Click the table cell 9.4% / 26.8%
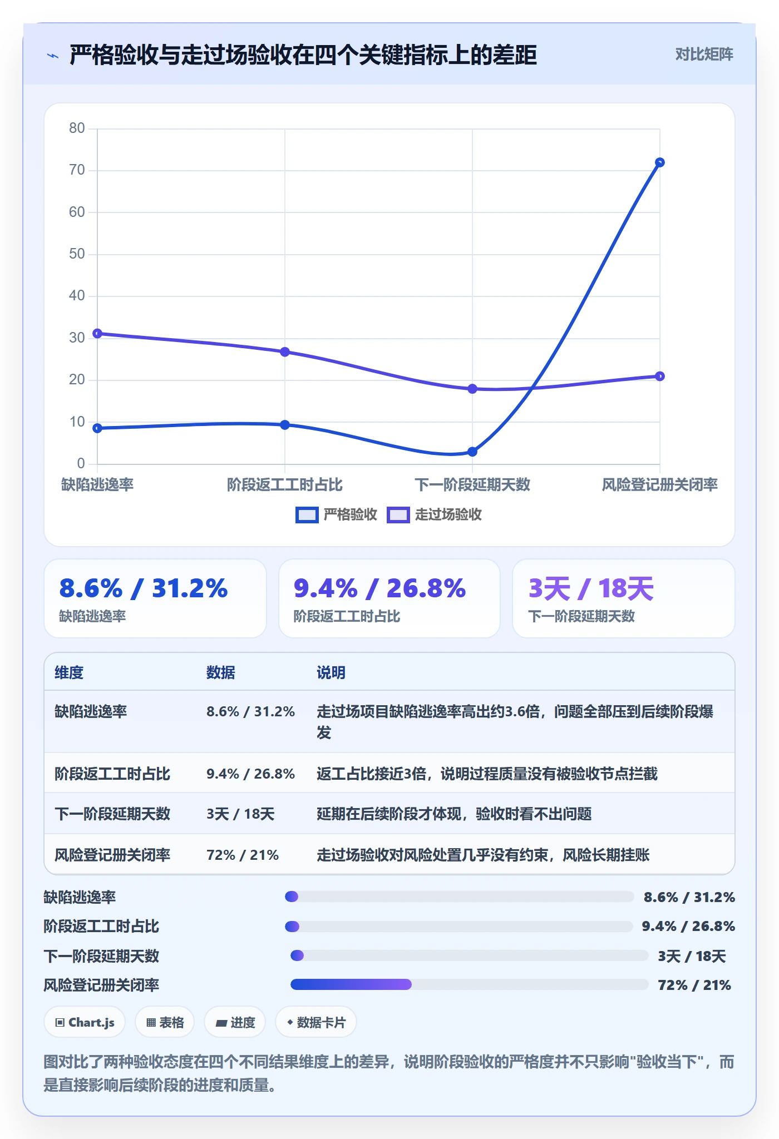 [x=250, y=774]
